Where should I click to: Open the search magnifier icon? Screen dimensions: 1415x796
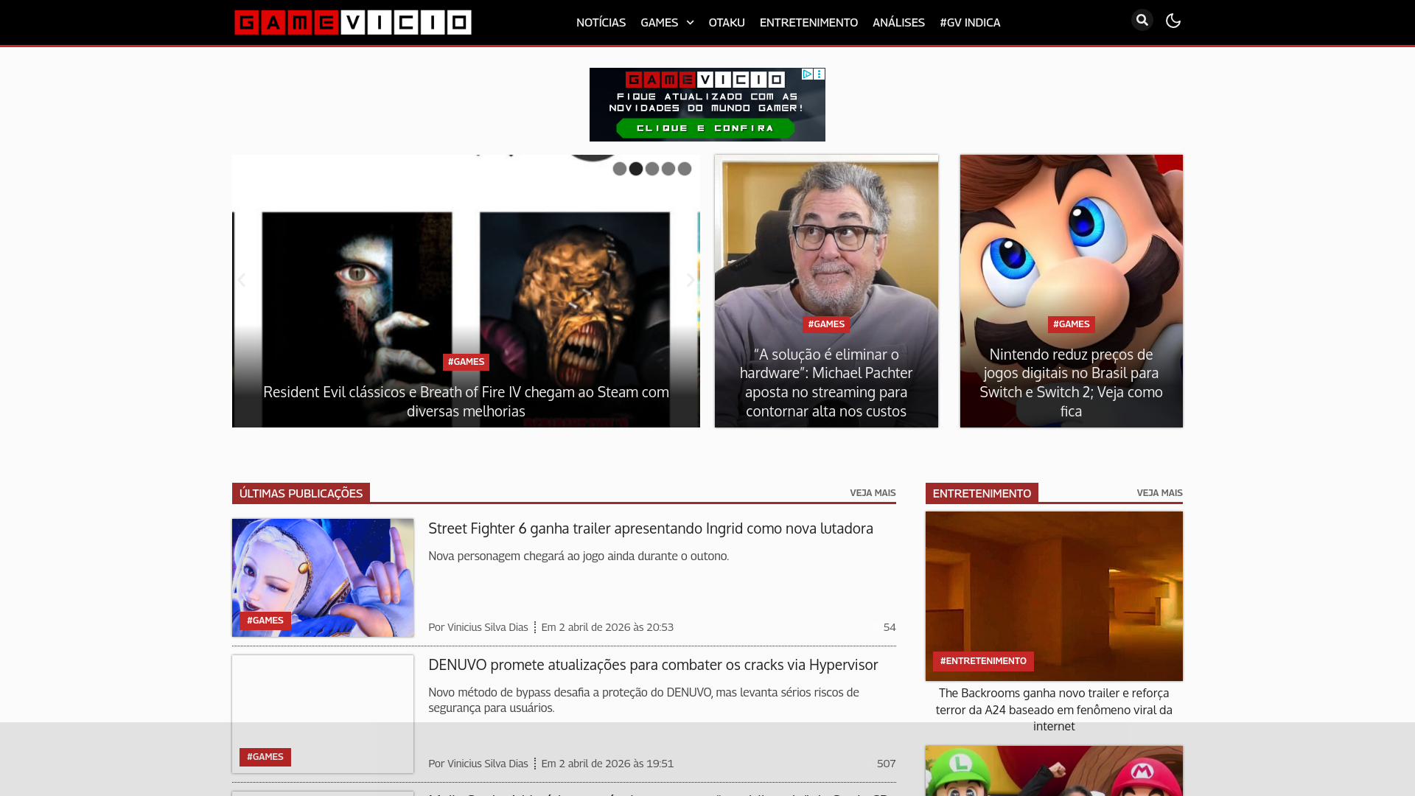pyautogui.click(x=1142, y=20)
